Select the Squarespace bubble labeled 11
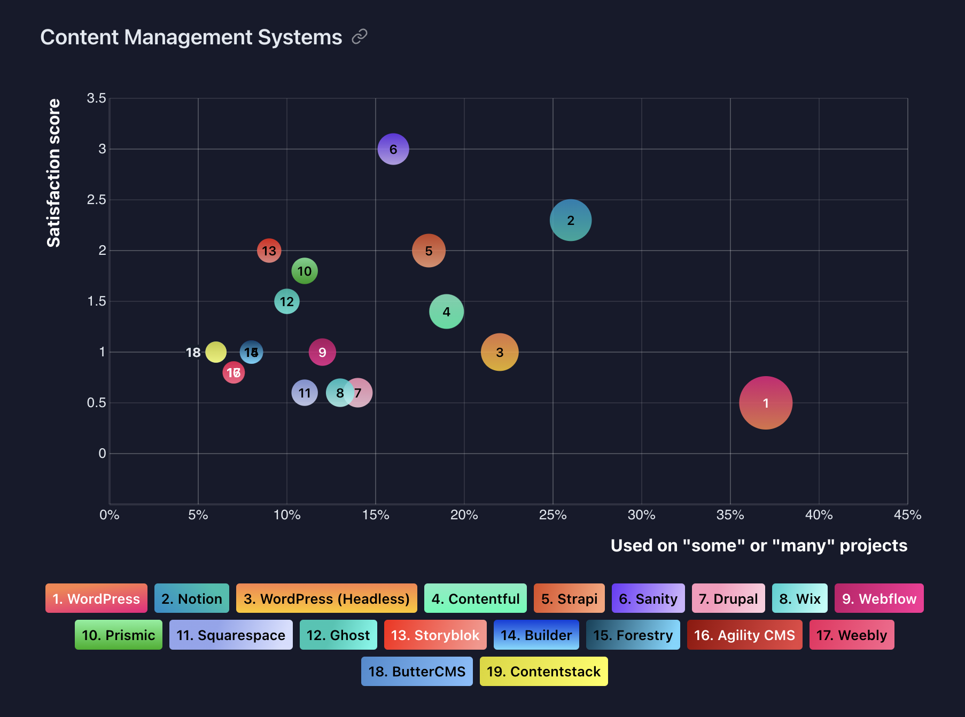Viewport: 965px width, 717px height. (x=305, y=393)
